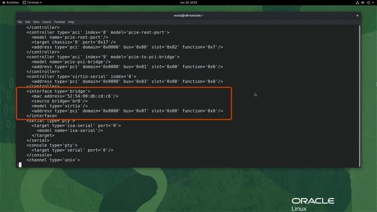Click the "<model name='isa-serial'/>" line
This screenshot has height=212, width=377.
click(x=70, y=131)
